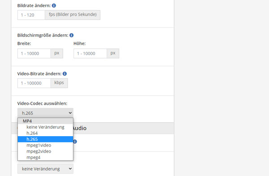Viewport: 269px width, 176px height.
Task: Focus the Video-Bitrate kbps input field
Action: [34, 83]
